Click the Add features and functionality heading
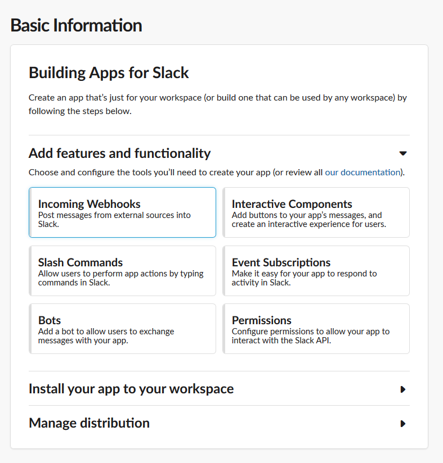Viewport: 443px width, 463px height. (x=119, y=153)
